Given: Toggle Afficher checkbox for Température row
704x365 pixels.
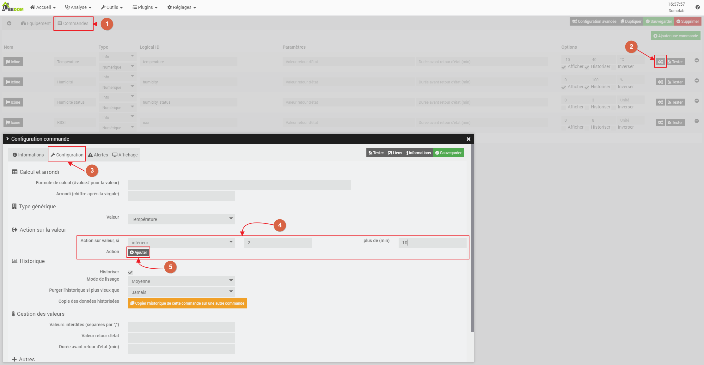Looking at the screenshot, I should 564,67.
